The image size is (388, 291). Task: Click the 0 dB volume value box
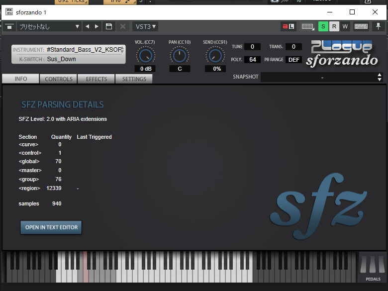(145, 69)
